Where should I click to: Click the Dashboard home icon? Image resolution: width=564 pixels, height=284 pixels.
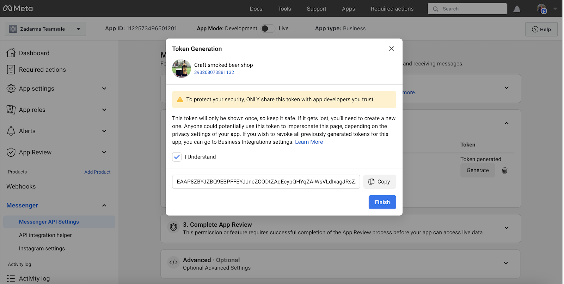tap(11, 53)
